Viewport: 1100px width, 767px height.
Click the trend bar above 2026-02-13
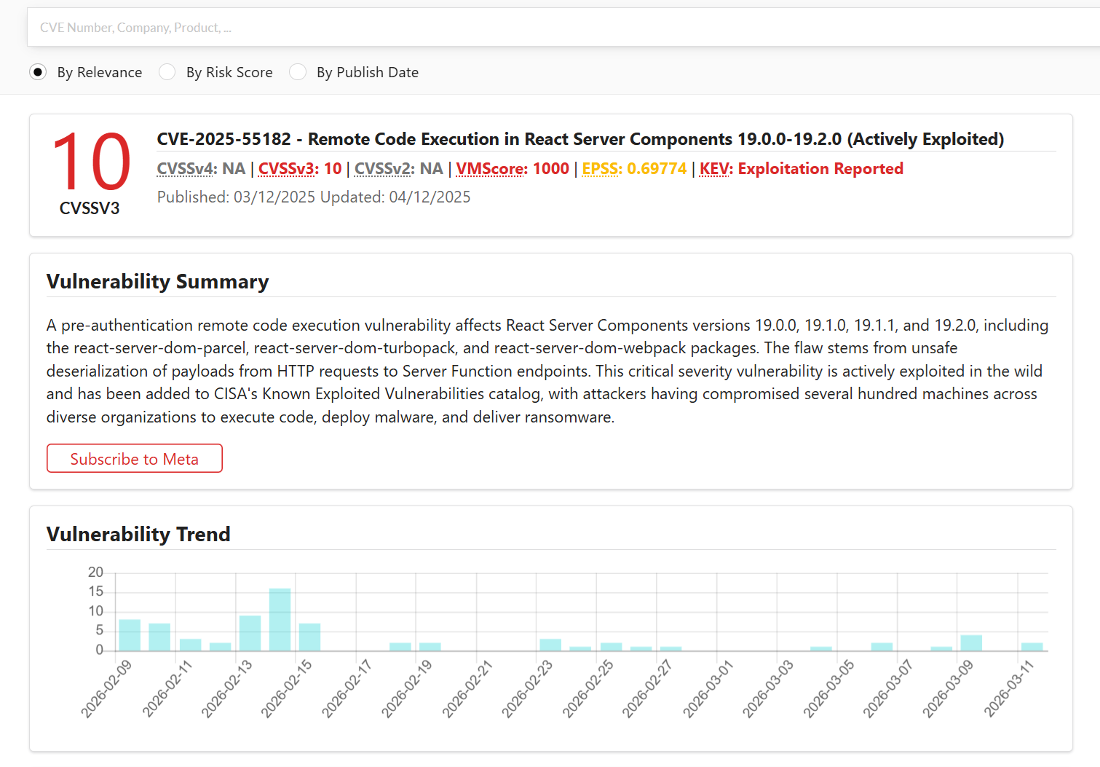point(250,633)
